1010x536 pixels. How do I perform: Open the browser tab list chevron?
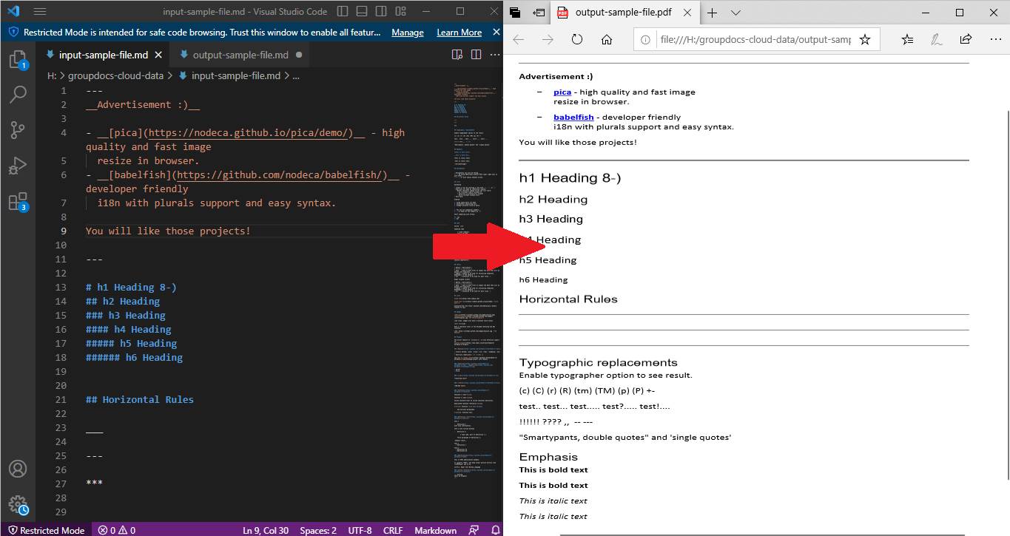tap(735, 13)
